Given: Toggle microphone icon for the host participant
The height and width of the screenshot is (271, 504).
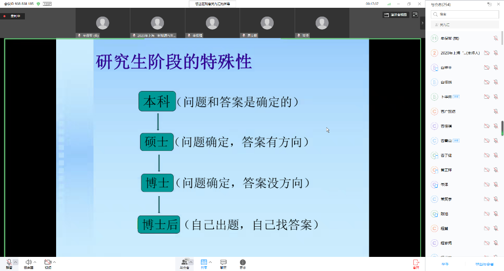Looking at the screenshot, I should [496, 53].
